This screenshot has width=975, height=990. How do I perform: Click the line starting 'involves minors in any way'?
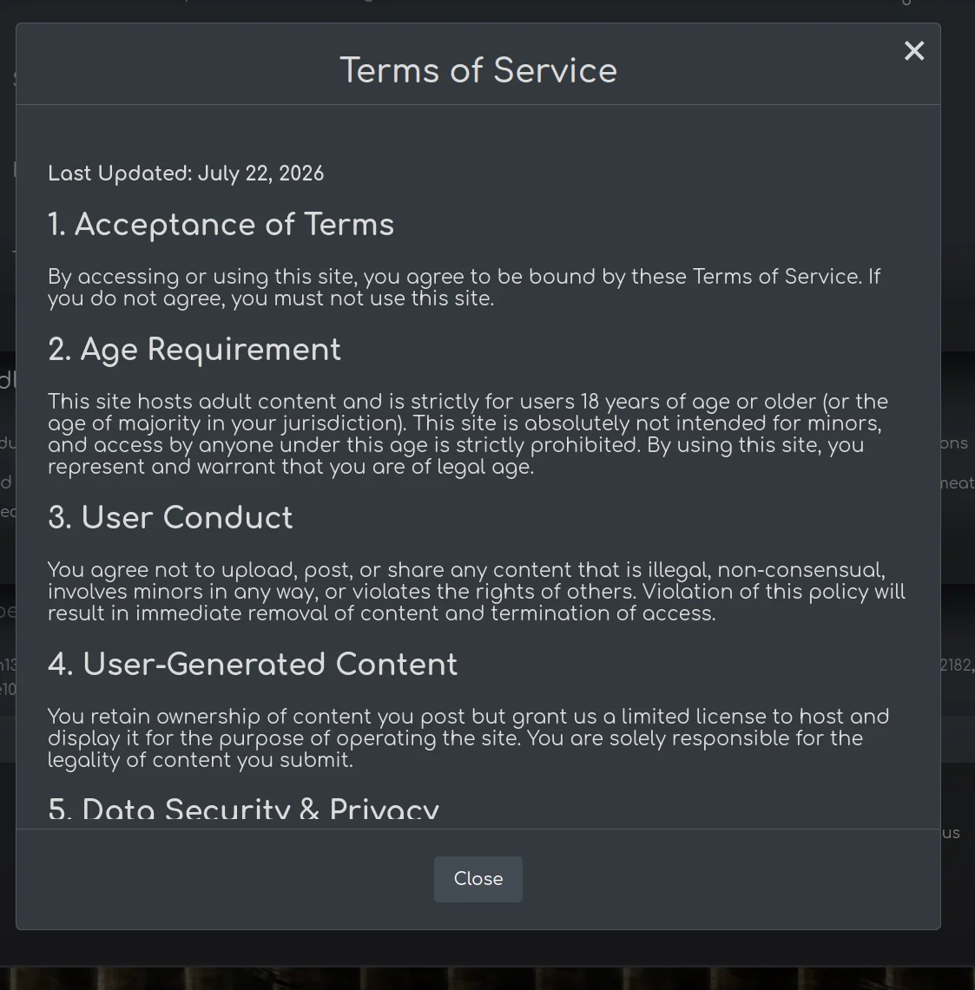click(x=477, y=592)
